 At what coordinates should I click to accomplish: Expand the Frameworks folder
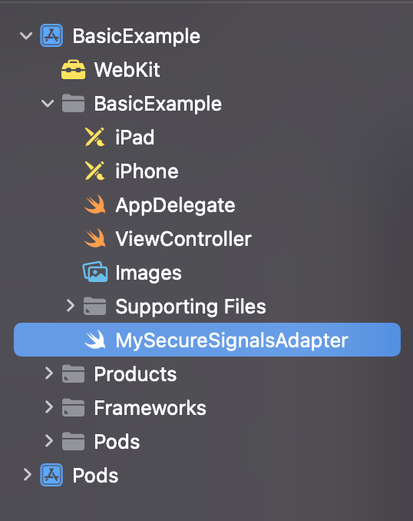[x=49, y=407]
